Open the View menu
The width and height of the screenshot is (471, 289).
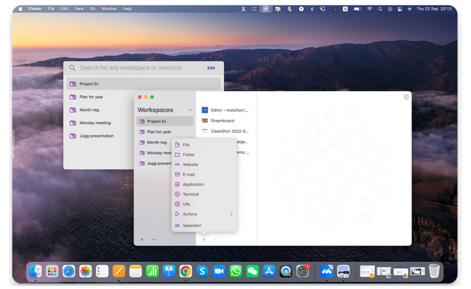pos(79,9)
